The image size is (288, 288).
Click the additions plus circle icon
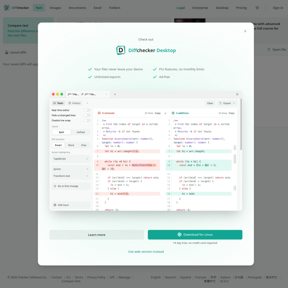click(173, 113)
